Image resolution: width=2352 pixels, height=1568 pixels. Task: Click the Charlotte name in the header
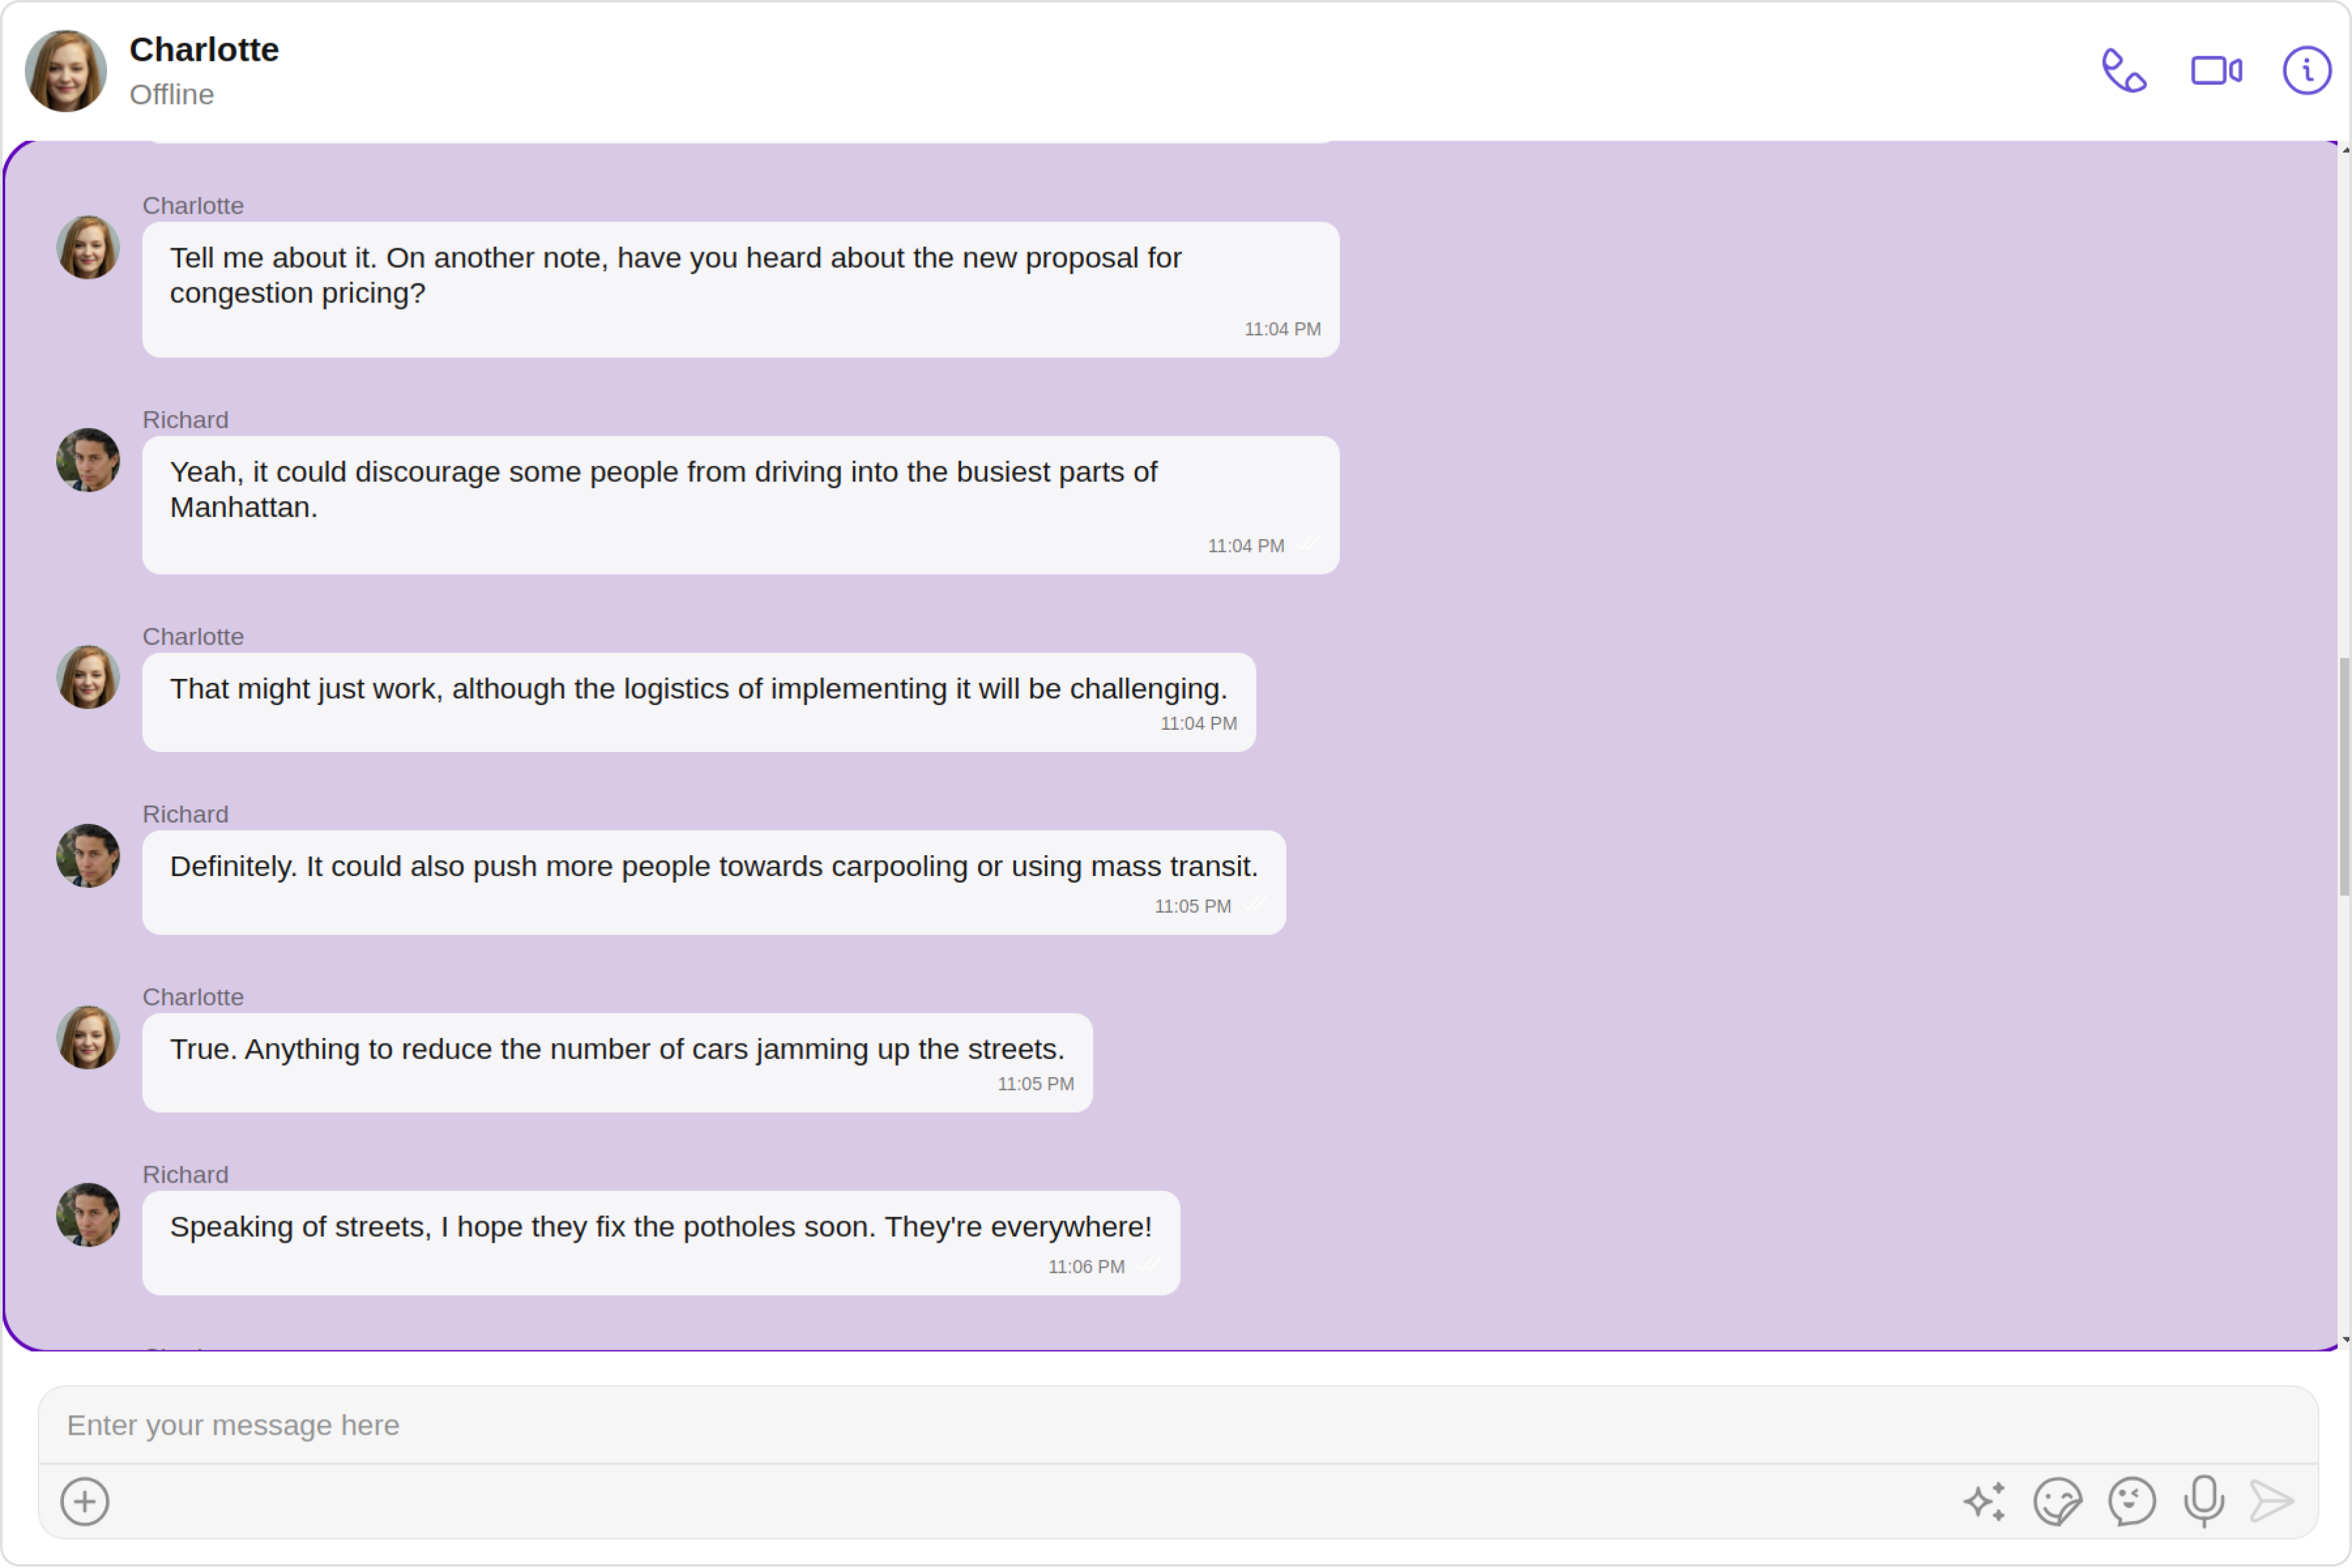click(x=204, y=49)
